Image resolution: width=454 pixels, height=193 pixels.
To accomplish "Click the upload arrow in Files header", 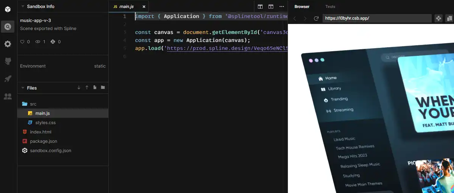I will coord(87,87).
